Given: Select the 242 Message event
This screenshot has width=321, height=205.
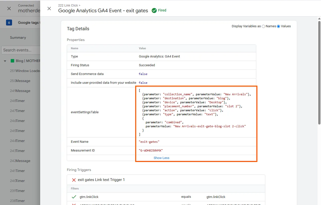Looking at the screenshot, I should point(20,161).
